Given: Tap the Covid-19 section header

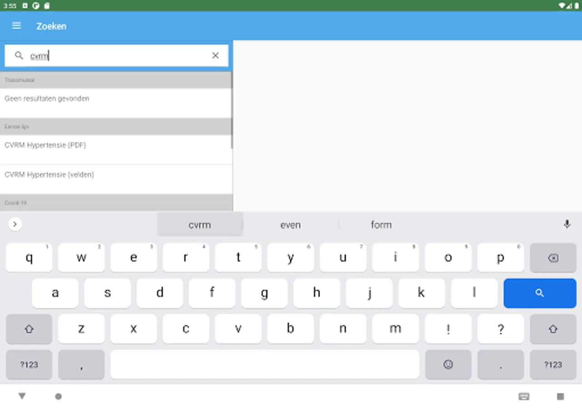Looking at the screenshot, I should 116,203.
